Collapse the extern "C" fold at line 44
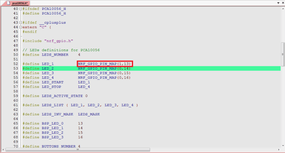 pos(21,27)
